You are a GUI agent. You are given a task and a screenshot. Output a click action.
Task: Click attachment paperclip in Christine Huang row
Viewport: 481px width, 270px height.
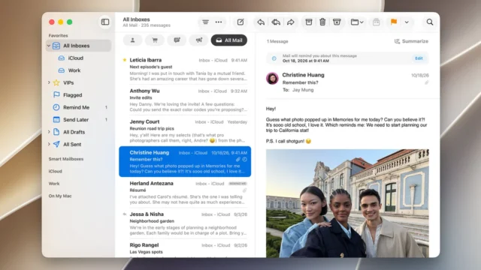pyautogui.click(x=237, y=160)
